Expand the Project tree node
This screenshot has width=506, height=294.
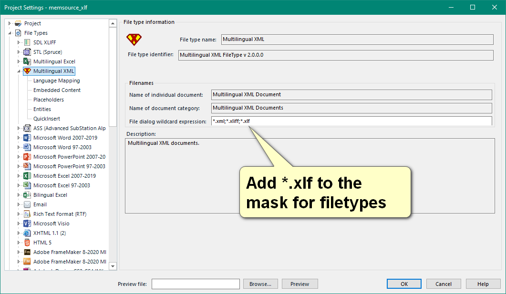pos(10,23)
